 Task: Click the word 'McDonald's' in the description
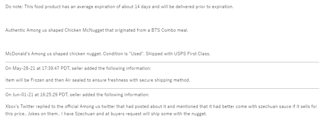[18, 54]
